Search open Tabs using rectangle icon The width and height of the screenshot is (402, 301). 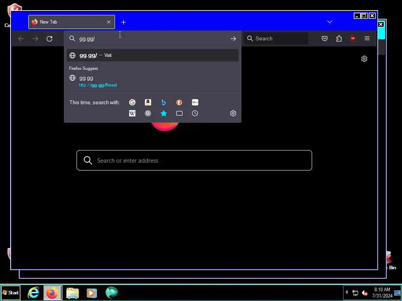(x=179, y=113)
